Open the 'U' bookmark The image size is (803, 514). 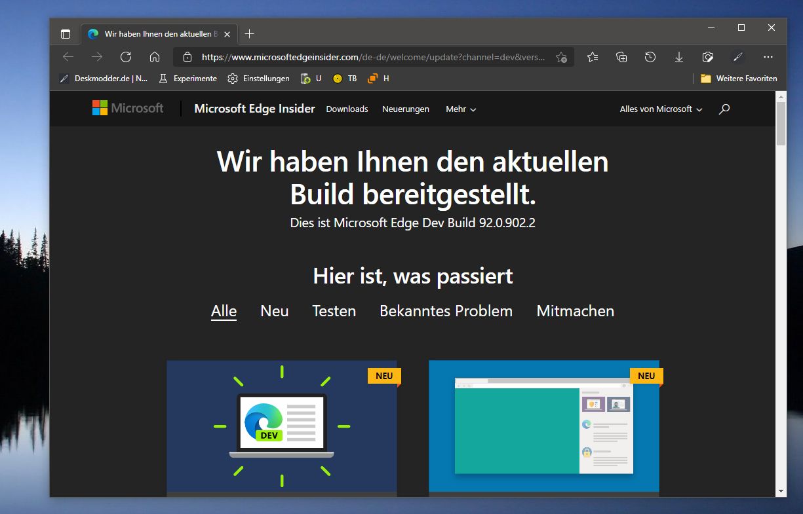pyautogui.click(x=311, y=79)
